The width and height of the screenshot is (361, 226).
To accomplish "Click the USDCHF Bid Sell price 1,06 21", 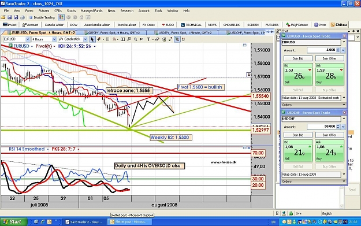I will click(x=298, y=151).
